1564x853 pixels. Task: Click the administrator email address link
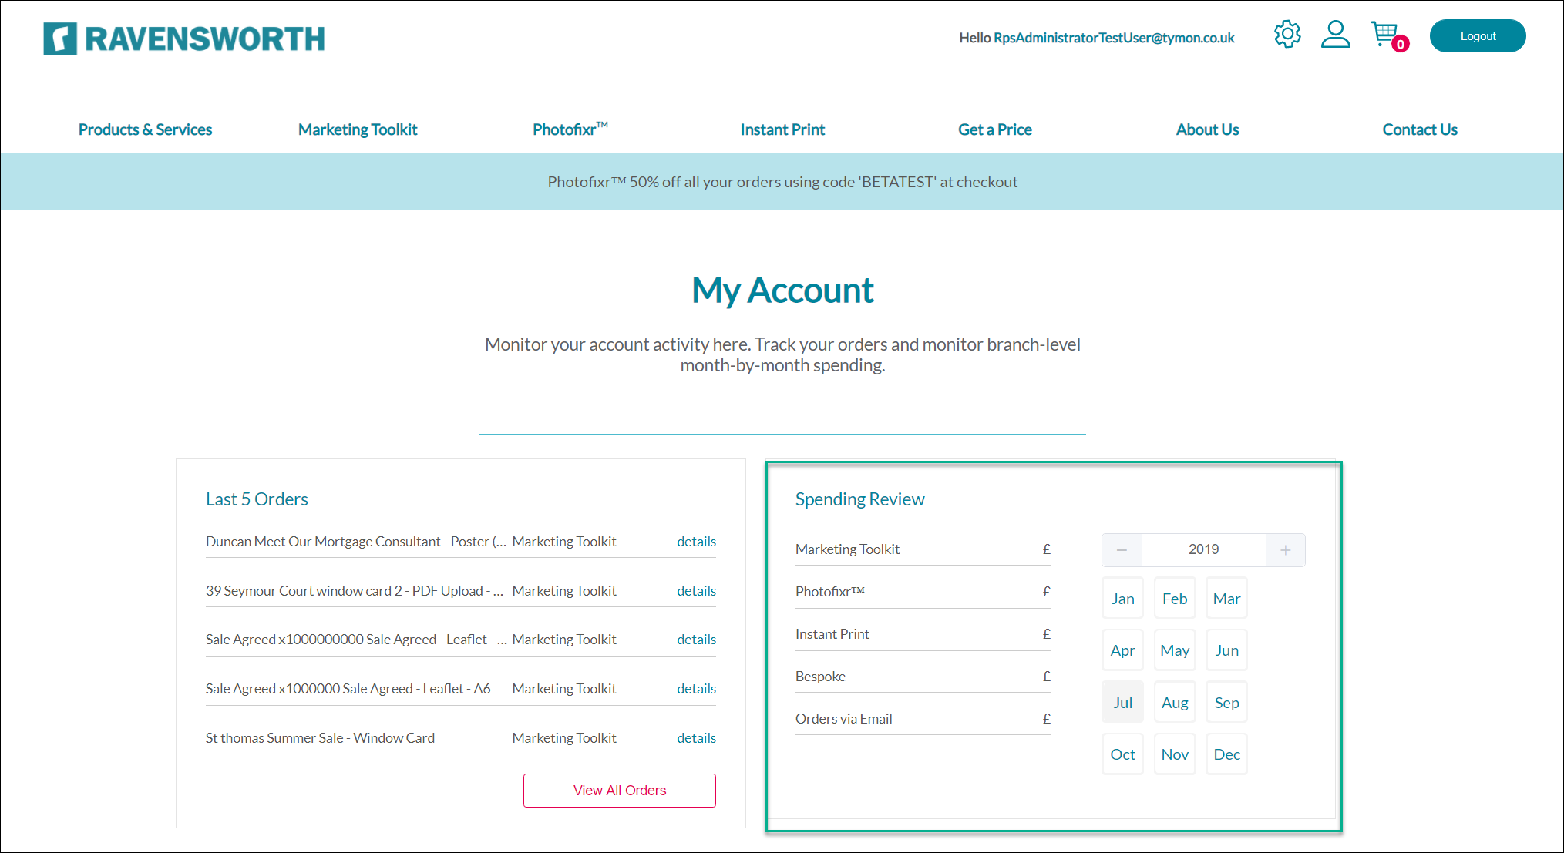[x=1113, y=38]
